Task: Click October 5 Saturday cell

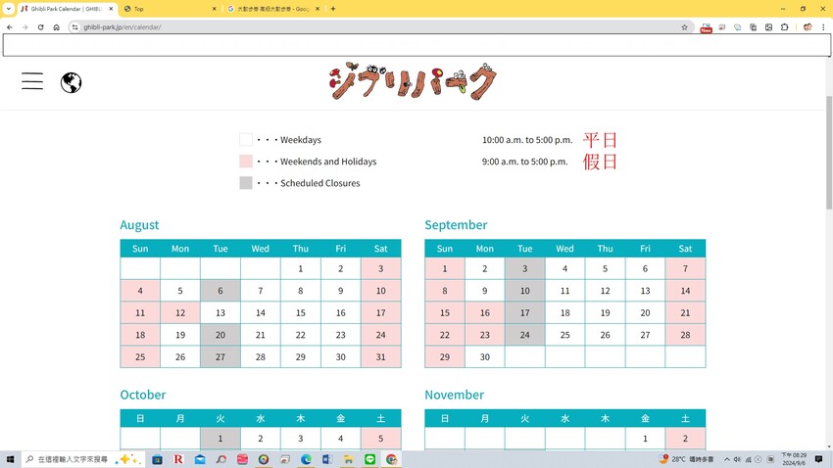Action: pos(381,439)
